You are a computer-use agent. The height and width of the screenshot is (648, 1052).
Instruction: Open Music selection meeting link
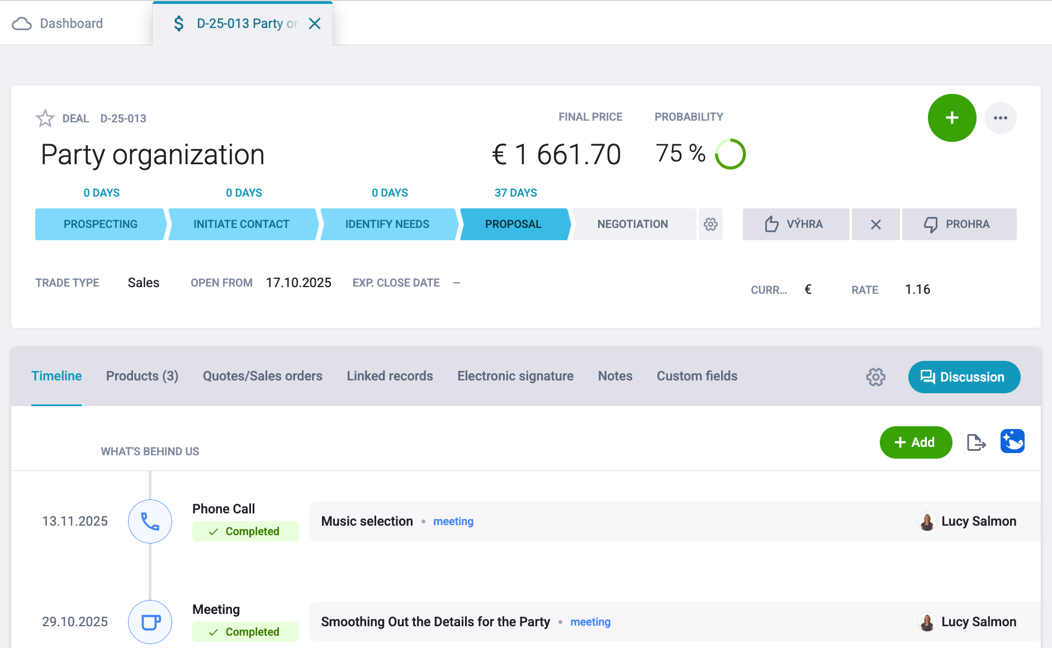[x=453, y=521]
